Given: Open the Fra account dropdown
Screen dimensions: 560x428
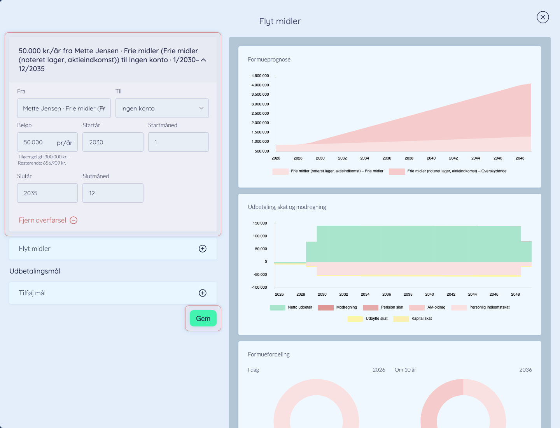Looking at the screenshot, I should pos(64,108).
